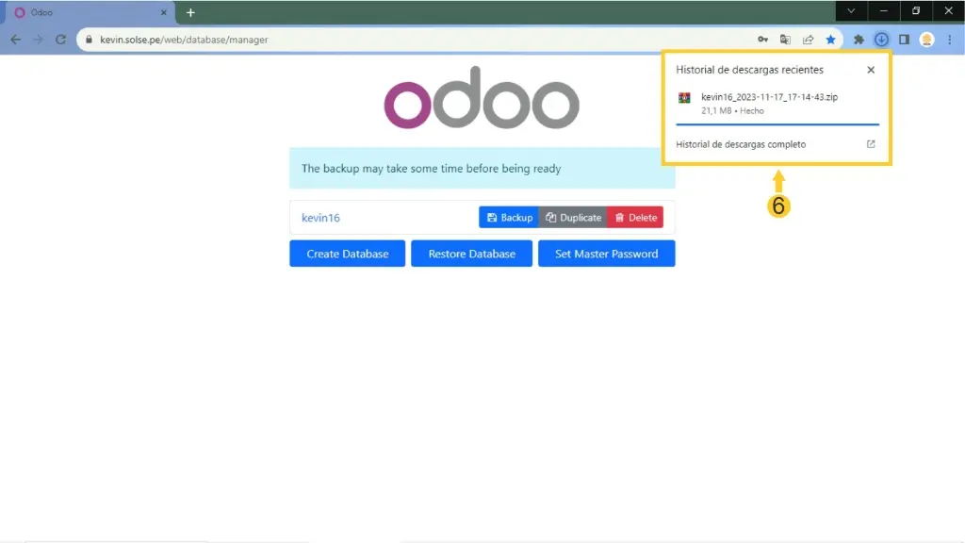The height and width of the screenshot is (543, 965).
Task: Open the Chrome profile avatar
Action: point(926,40)
